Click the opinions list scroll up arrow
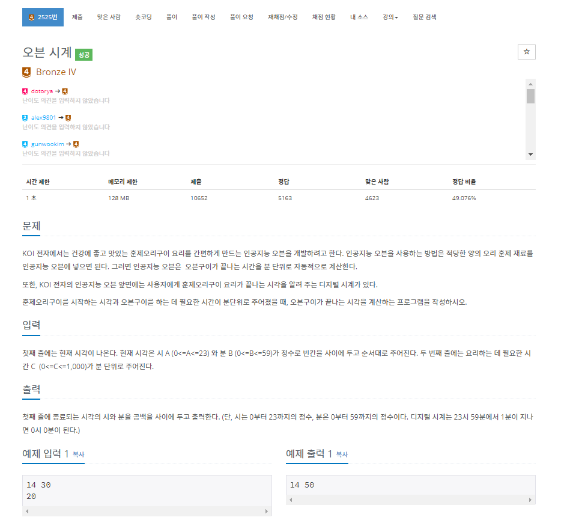This screenshot has height=523, width=573. (x=530, y=84)
